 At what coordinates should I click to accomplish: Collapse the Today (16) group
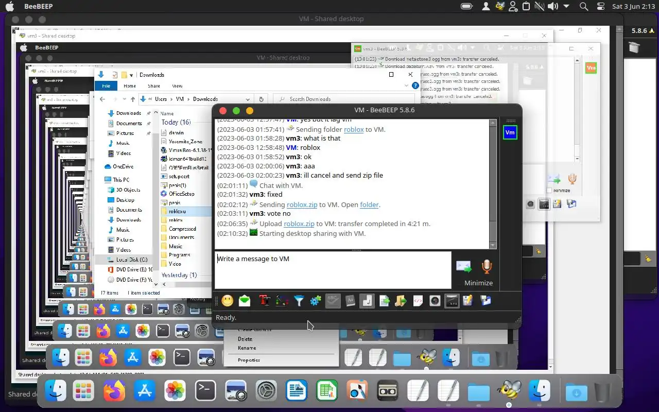[x=176, y=122]
